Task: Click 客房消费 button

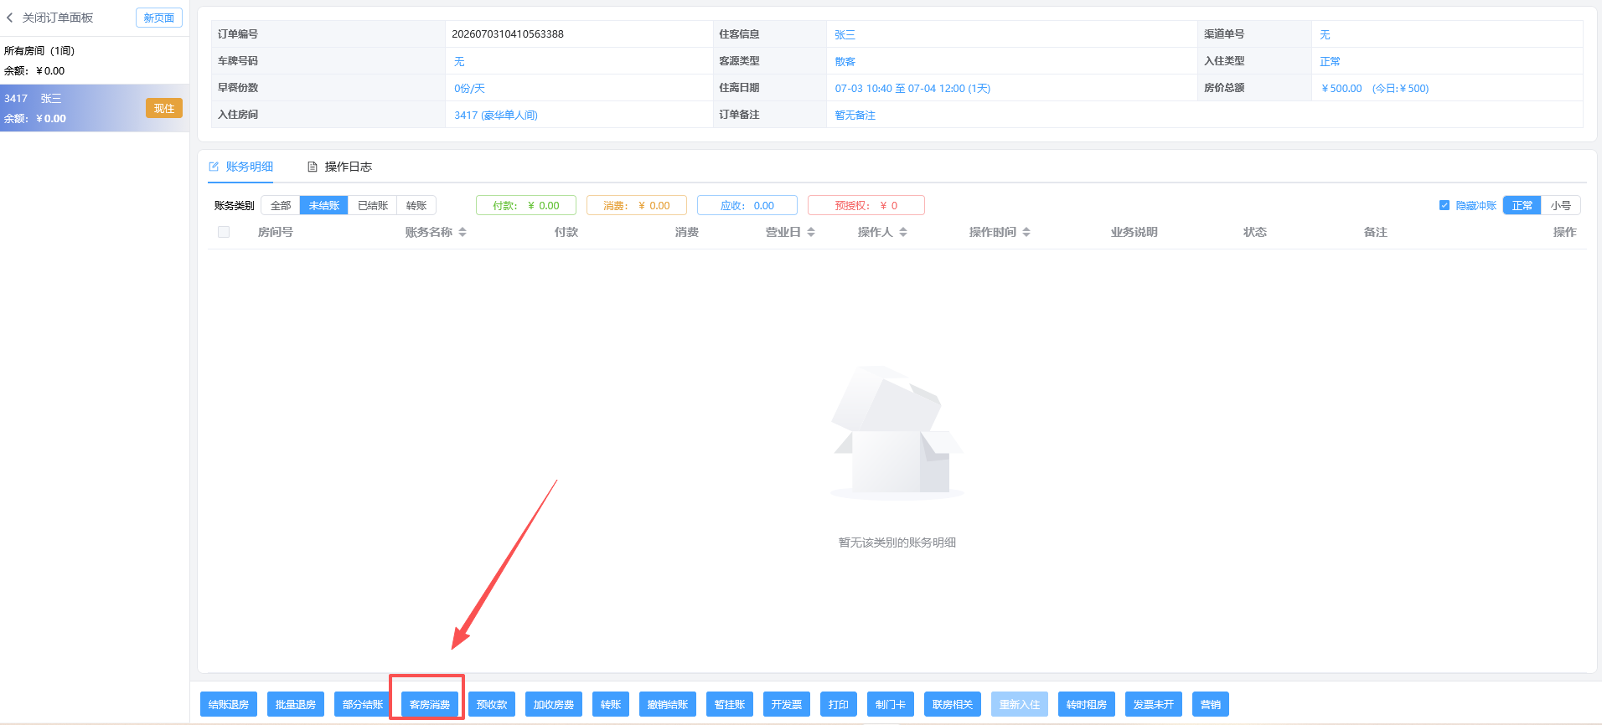Action: (430, 704)
